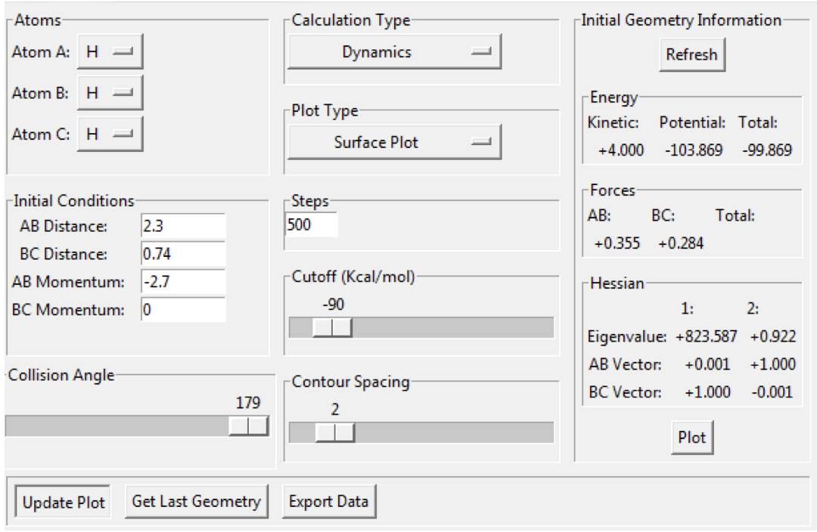Focus the BC Momentum text box
The width and height of the screenshot is (817, 532).
coord(183,309)
